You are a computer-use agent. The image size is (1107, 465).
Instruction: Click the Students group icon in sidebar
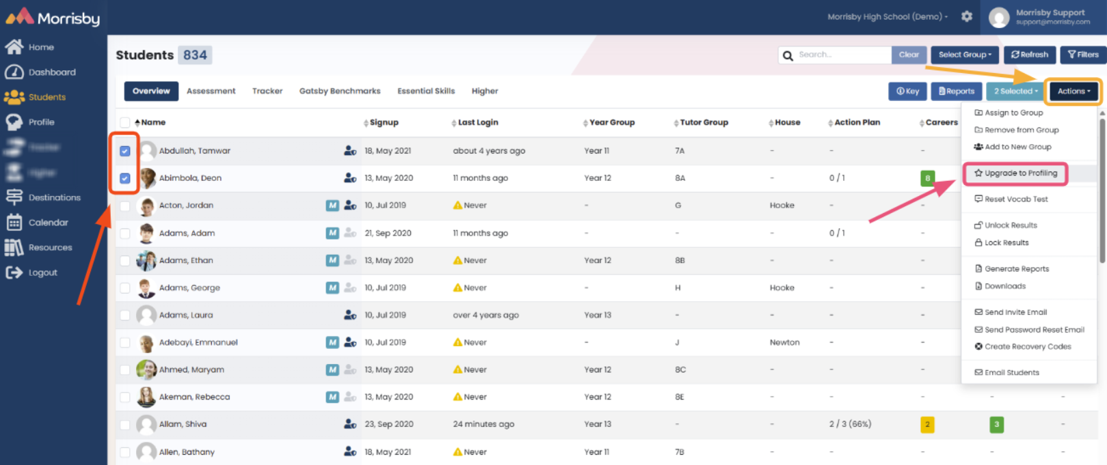tap(14, 97)
